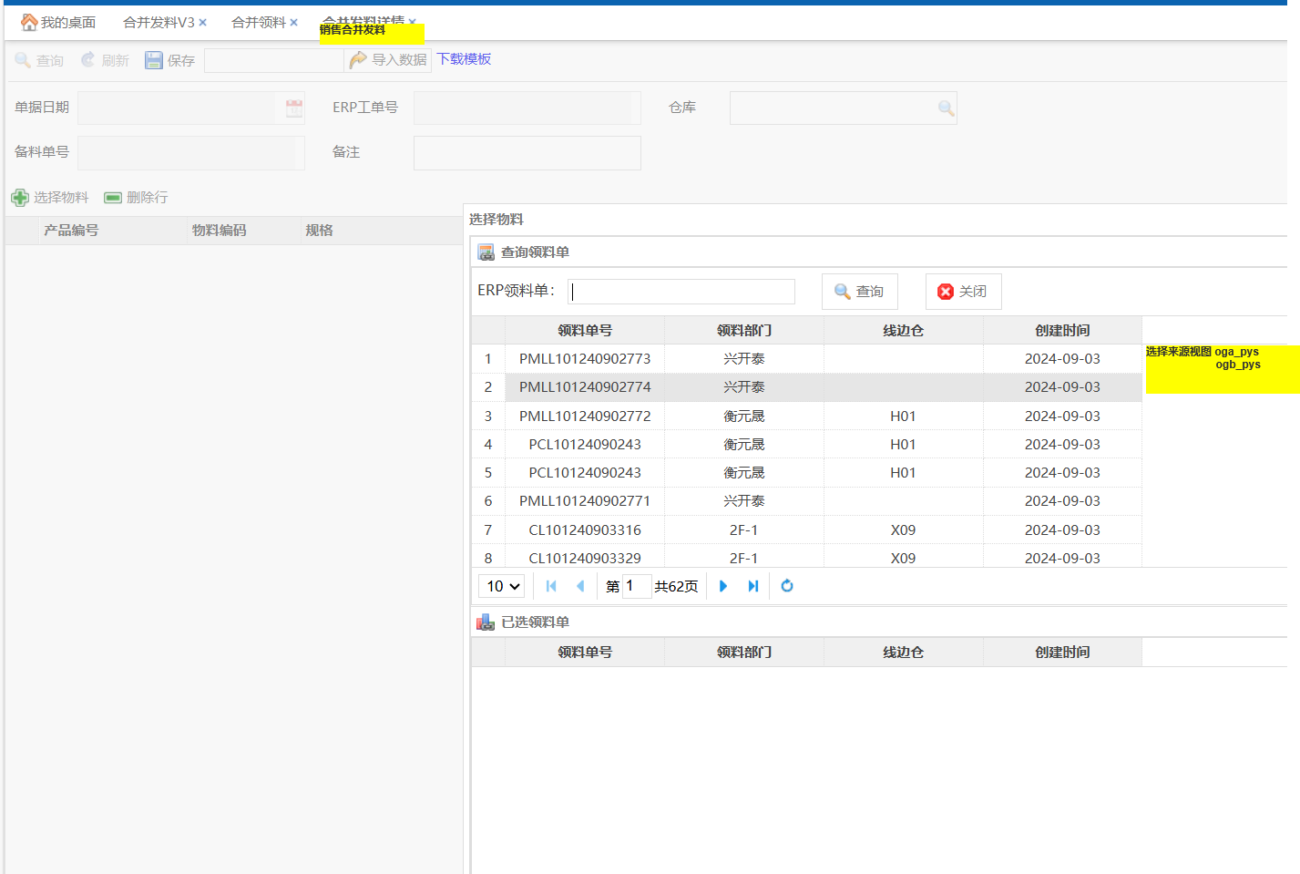1300x874 pixels.
Task: Click the 已选领料单 panel icon
Action: click(486, 622)
